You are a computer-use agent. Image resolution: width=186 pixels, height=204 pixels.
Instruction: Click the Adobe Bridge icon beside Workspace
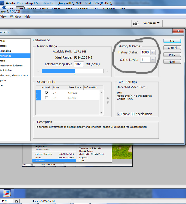(136, 23)
